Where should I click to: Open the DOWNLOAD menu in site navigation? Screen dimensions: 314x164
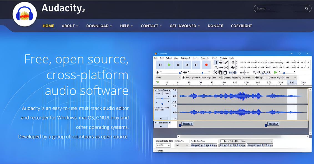[99, 26]
